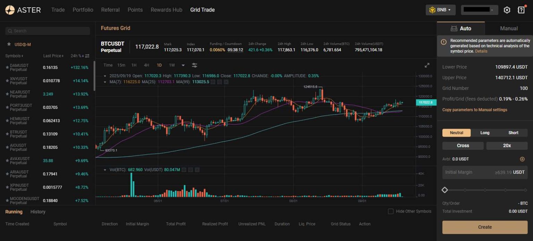Click the investment amount slider handle
This screenshot has height=241, width=533.
click(445, 190)
